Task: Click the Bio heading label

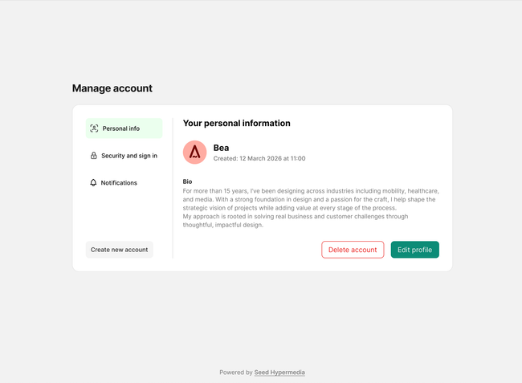Action: pyautogui.click(x=188, y=181)
